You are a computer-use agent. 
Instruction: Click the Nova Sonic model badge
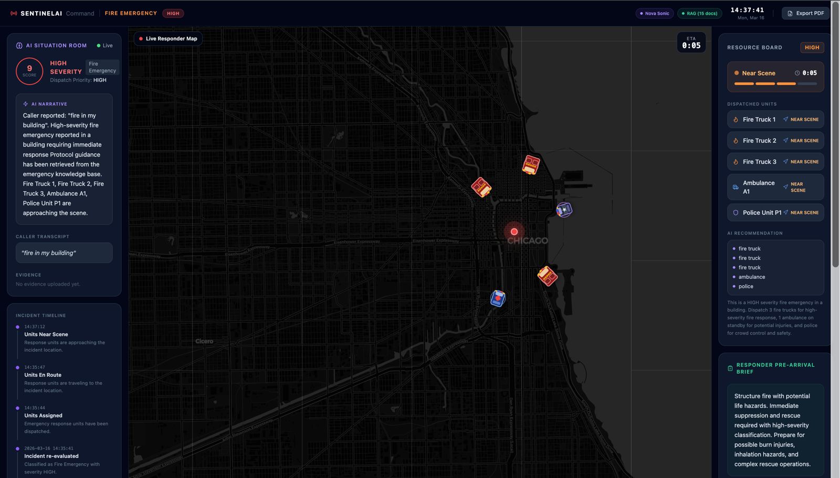(654, 14)
